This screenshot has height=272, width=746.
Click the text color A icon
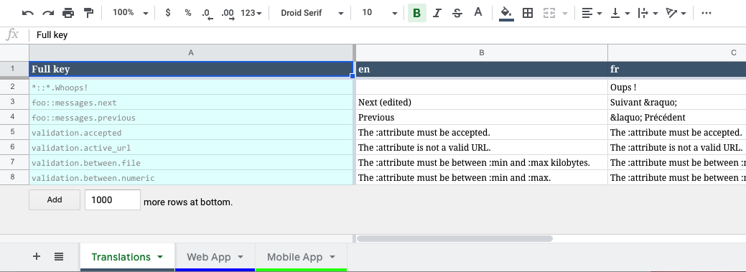tap(478, 13)
